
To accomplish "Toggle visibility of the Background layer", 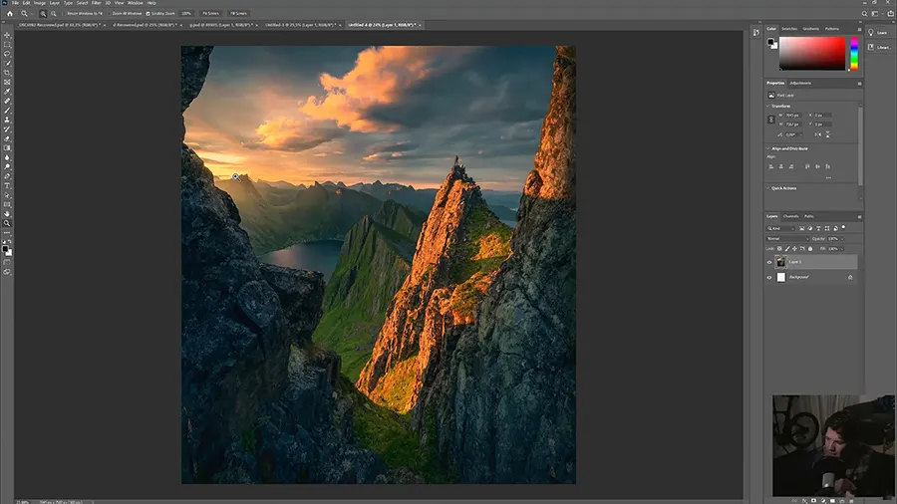I will pyautogui.click(x=769, y=278).
